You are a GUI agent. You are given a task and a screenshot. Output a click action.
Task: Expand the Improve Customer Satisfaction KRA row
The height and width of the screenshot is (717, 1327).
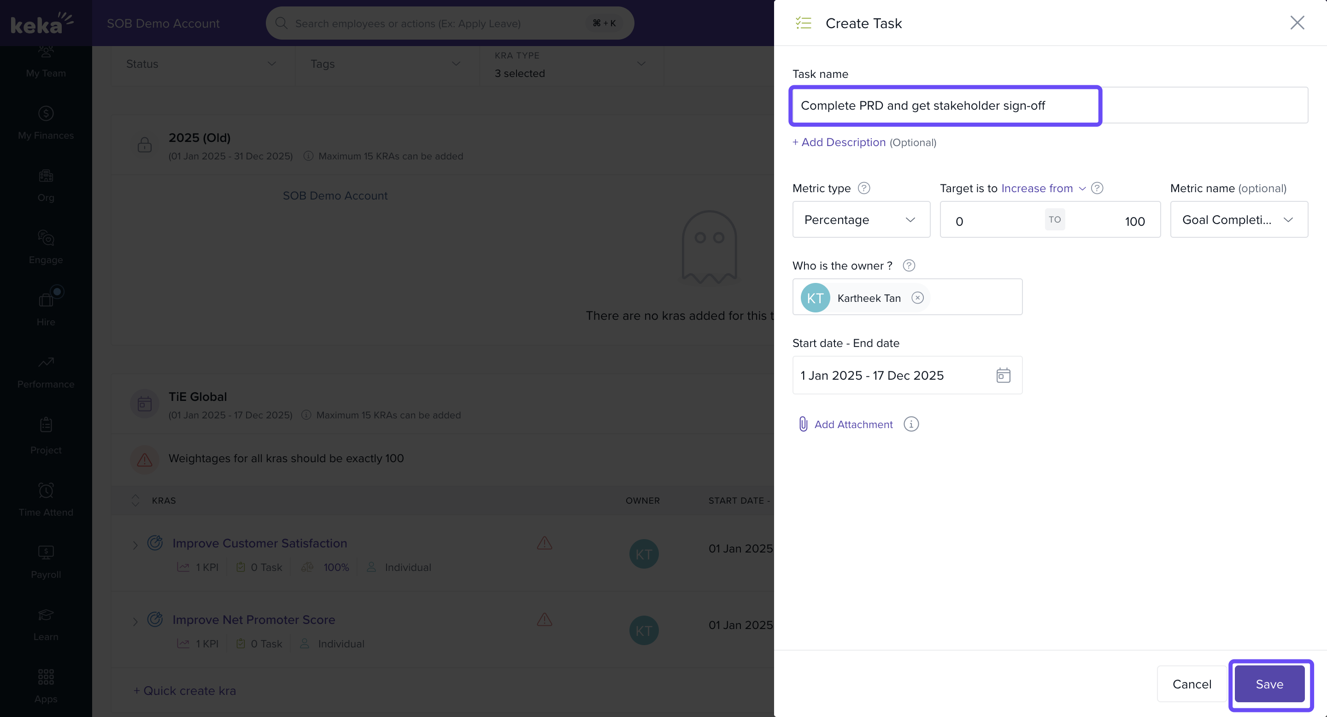(135, 545)
